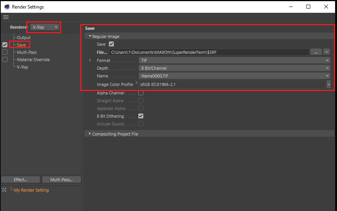337x211 pixels.
Task: Enable the Alpha Channel checkbox
Action: coord(141,93)
